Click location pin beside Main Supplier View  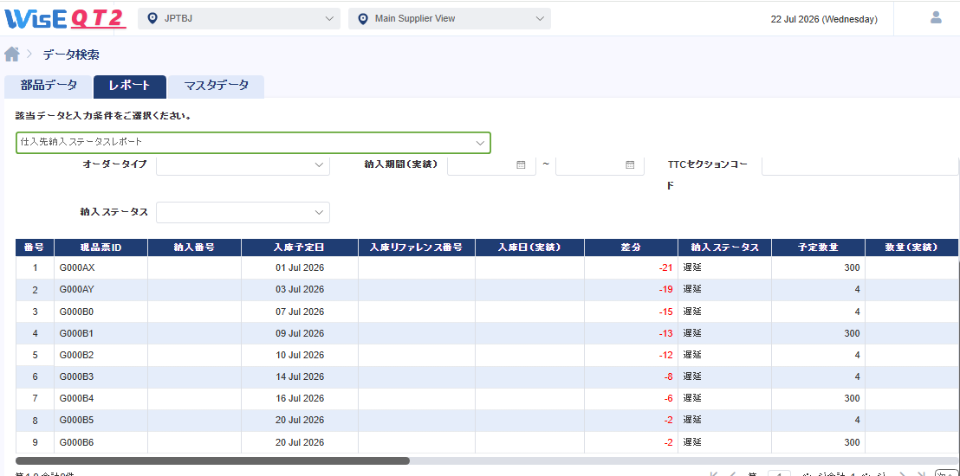[363, 19]
